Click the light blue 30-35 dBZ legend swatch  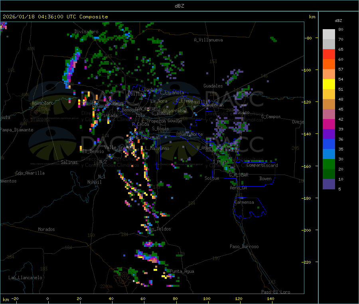pyautogui.click(x=329, y=154)
